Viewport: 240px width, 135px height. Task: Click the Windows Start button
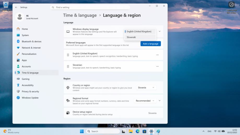click(x=82, y=131)
